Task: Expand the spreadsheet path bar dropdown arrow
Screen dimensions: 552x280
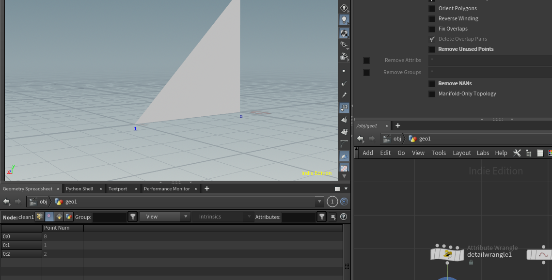Action: [319, 202]
